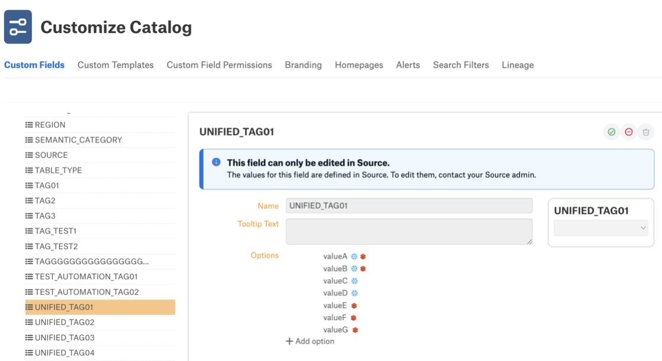Click the Databricks icon next to valueB
This screenshot has height=361, width=662.
pyautogui.click(x=363, y=269)
